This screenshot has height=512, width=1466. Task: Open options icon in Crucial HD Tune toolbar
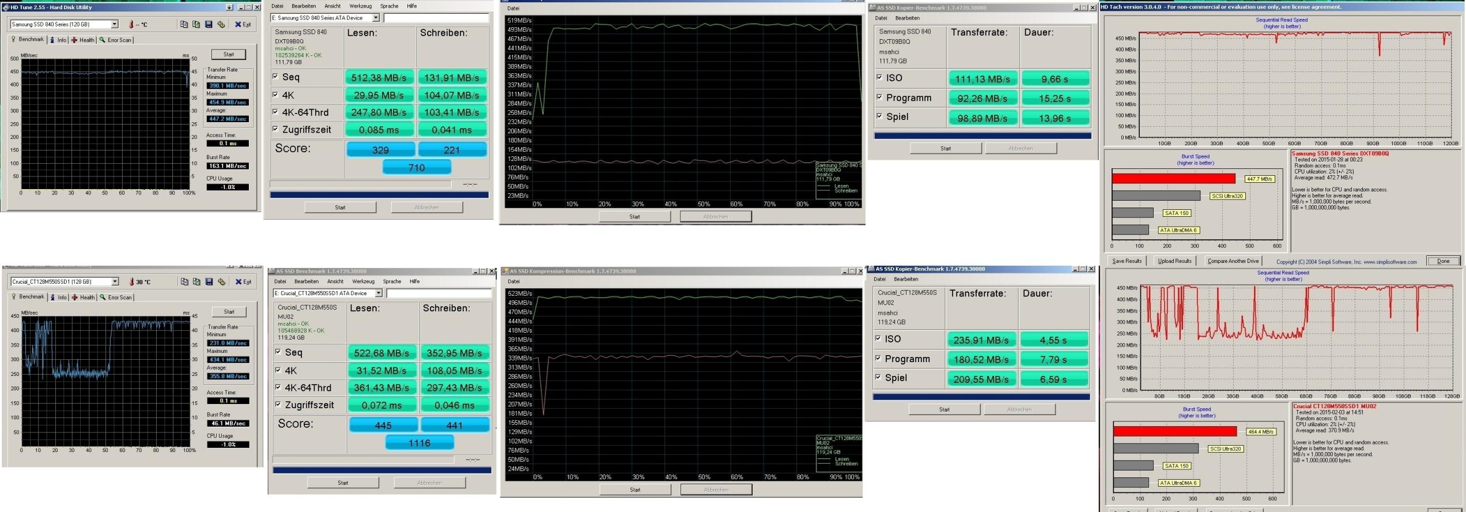click(221, 281)
